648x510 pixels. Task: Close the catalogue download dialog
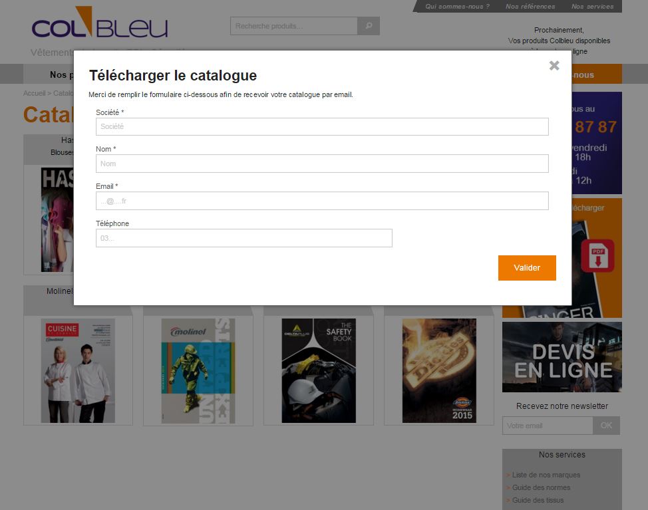click(x=554, y=66)
